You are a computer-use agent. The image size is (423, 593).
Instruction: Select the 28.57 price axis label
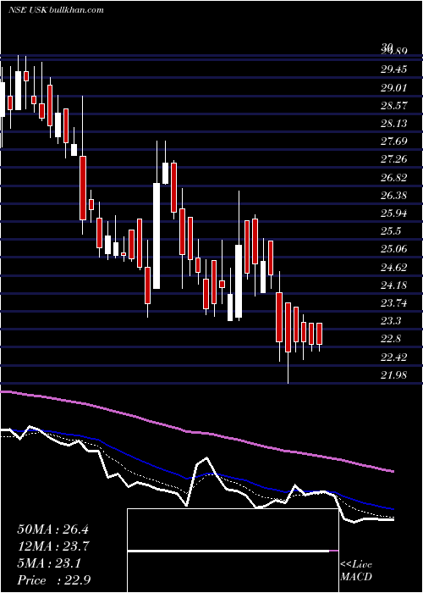[x=394, y=106]
